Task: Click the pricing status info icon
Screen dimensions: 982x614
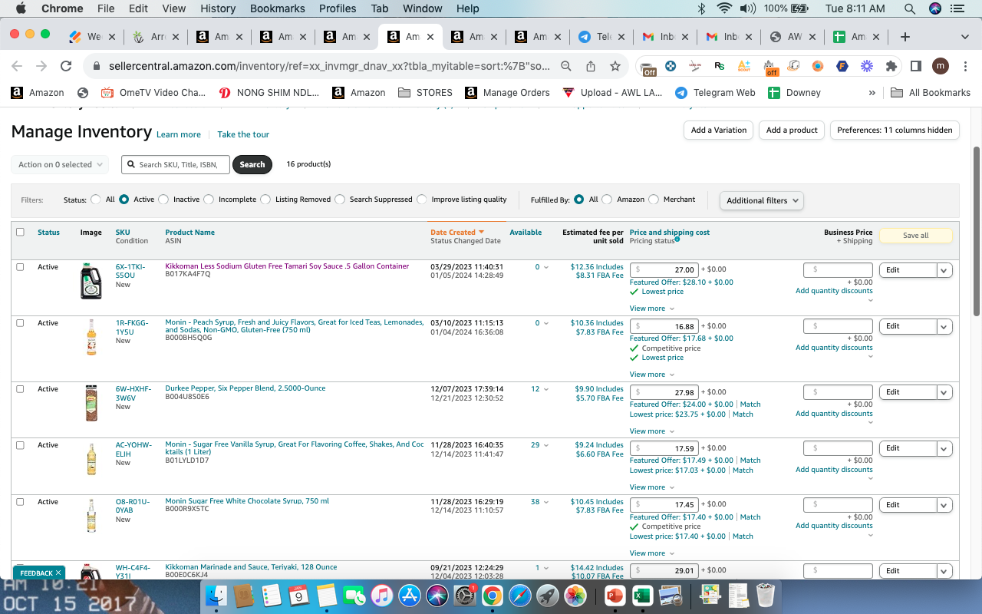Action: tap(677, 239)
